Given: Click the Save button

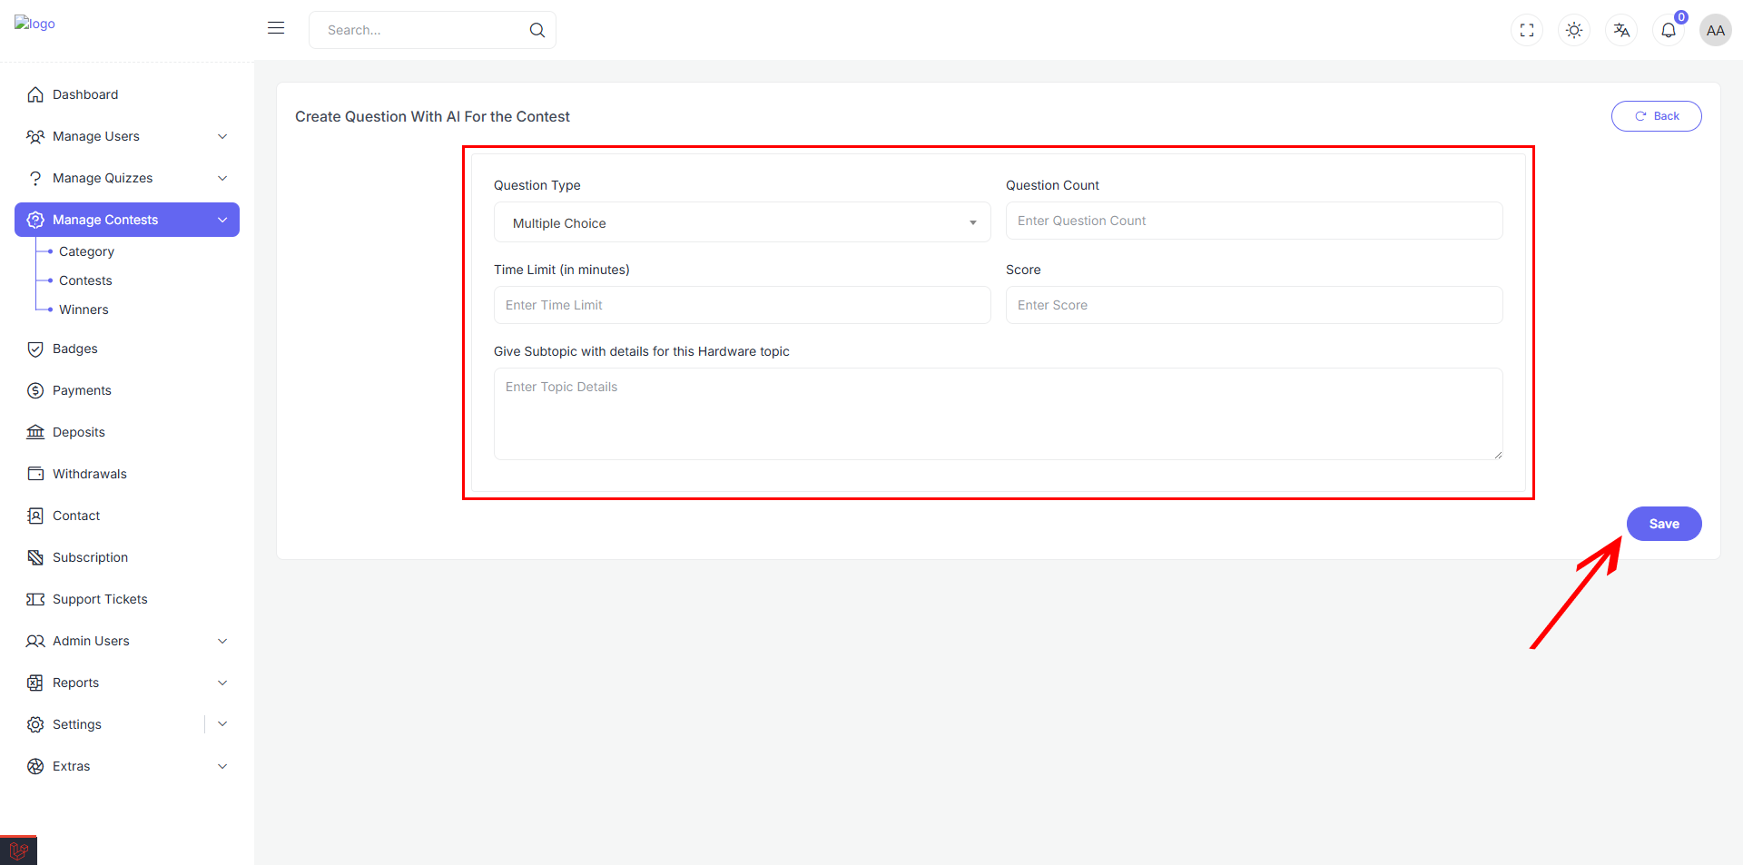Looking at the screenshot, I should tap(1663, 524).
